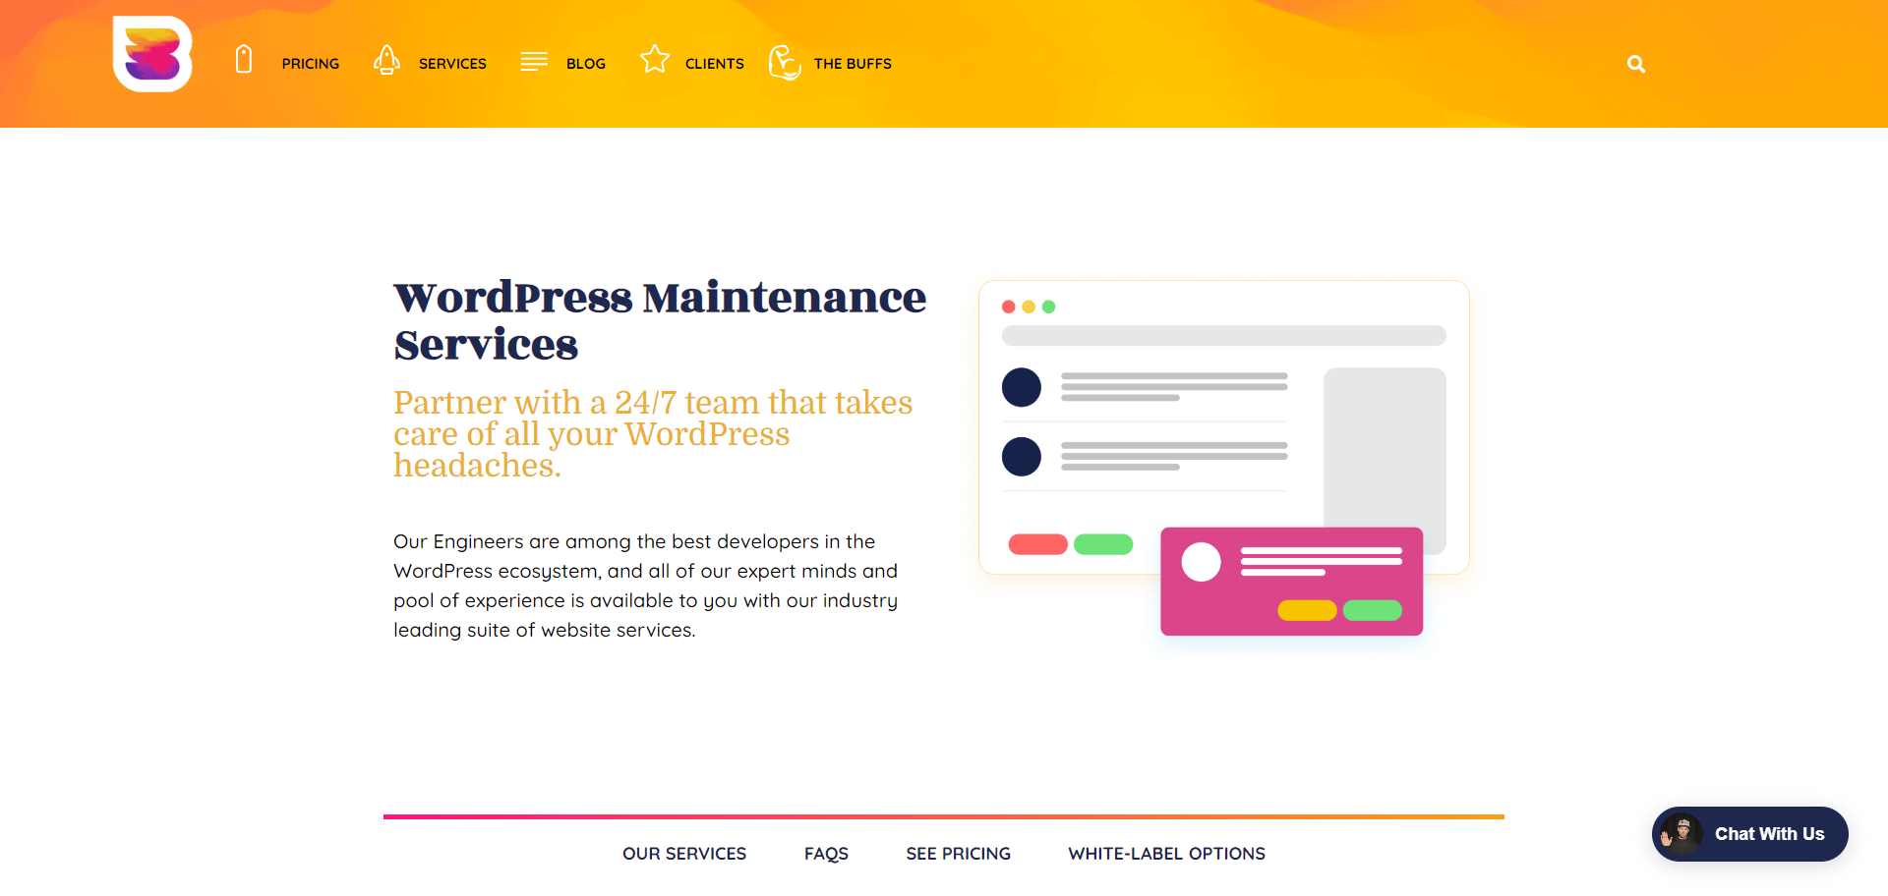Click the text lines icon beside Blog
Screen dimensions: 1888x896
coord(534,62)
